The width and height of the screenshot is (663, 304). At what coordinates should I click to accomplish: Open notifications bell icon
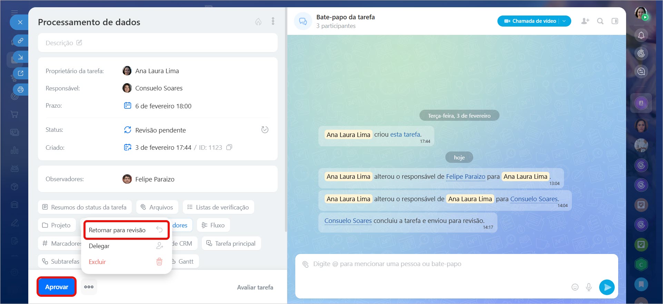point(641,35)
